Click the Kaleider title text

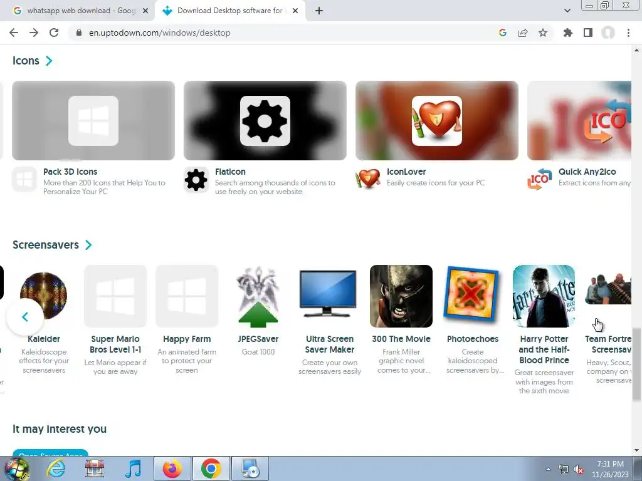[x=44, y=339]
